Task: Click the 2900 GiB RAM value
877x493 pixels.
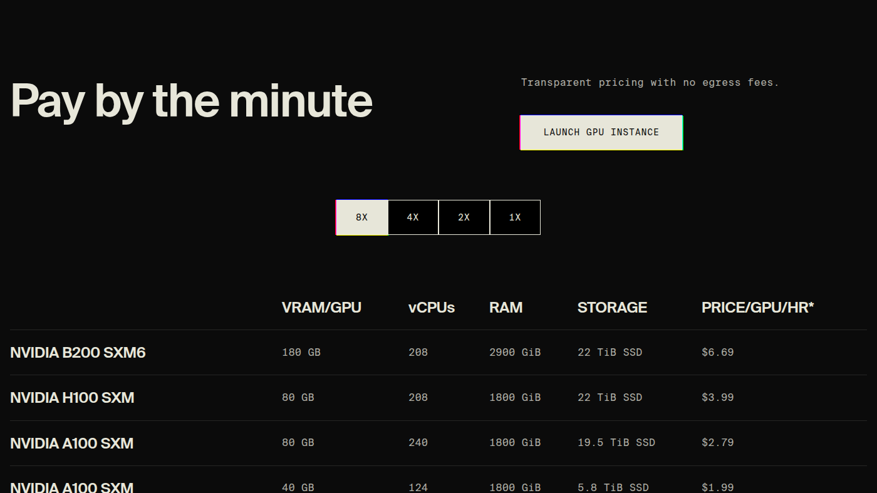Action: [515, 353]
